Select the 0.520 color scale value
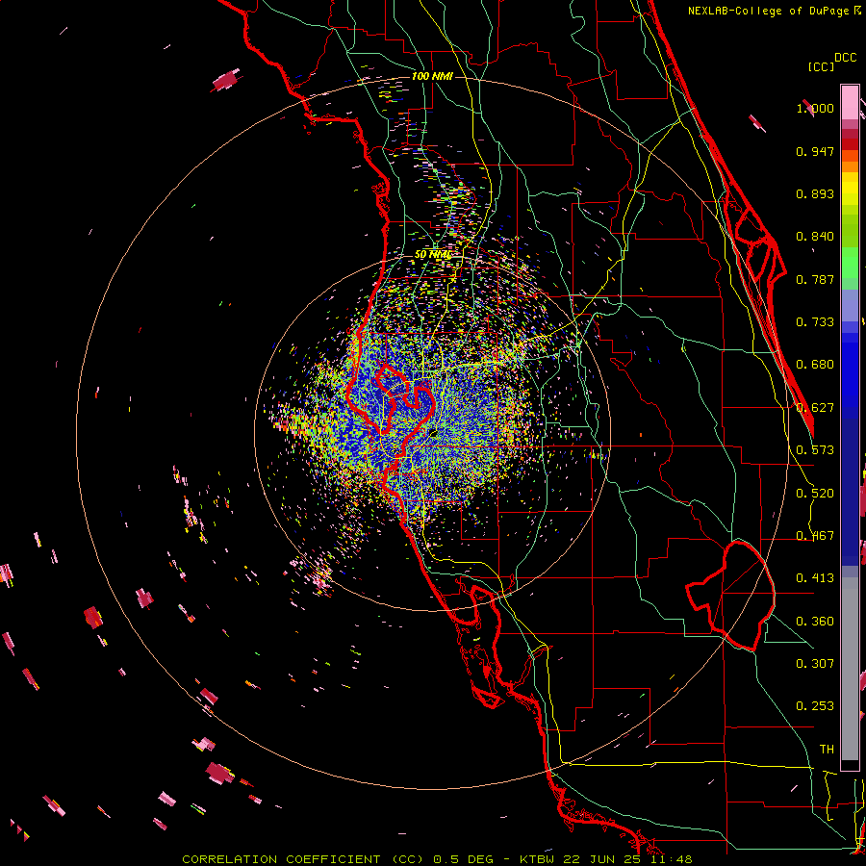 (815, 494)
